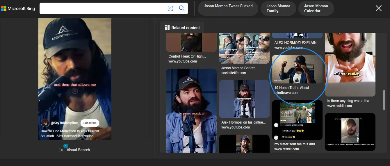Click the KeyToDiscipline channel avatar icon

[45, 123]
